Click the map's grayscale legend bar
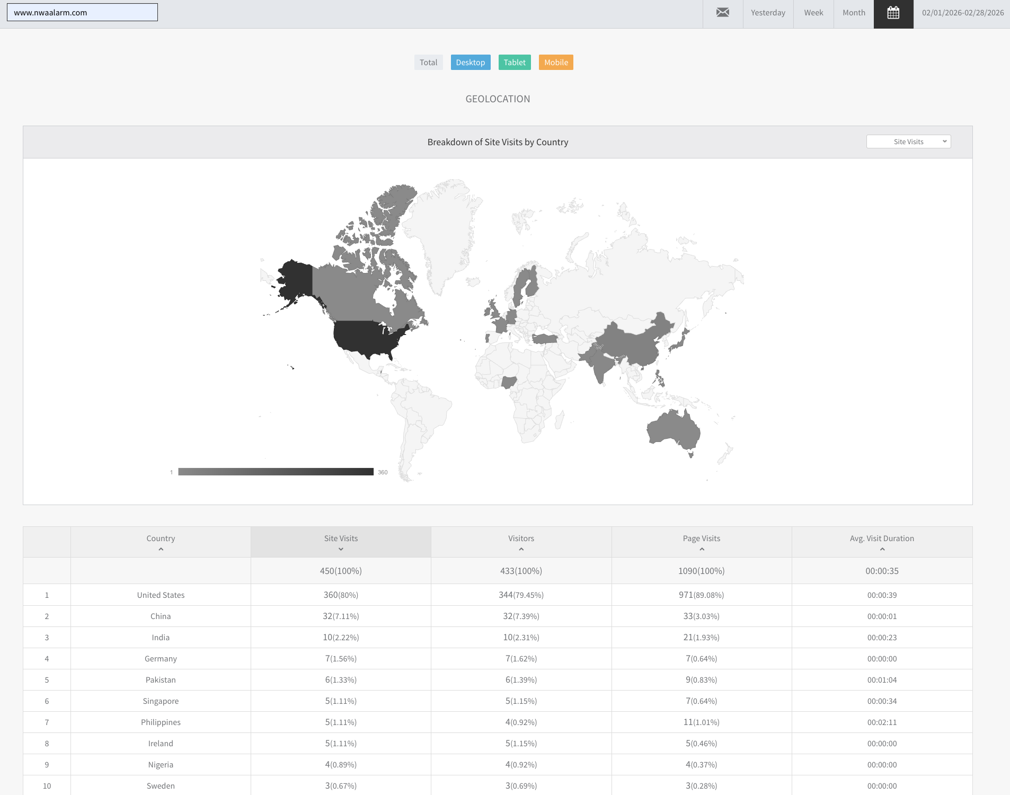This screenshot has height=795, width=1010. coord(276,472)
